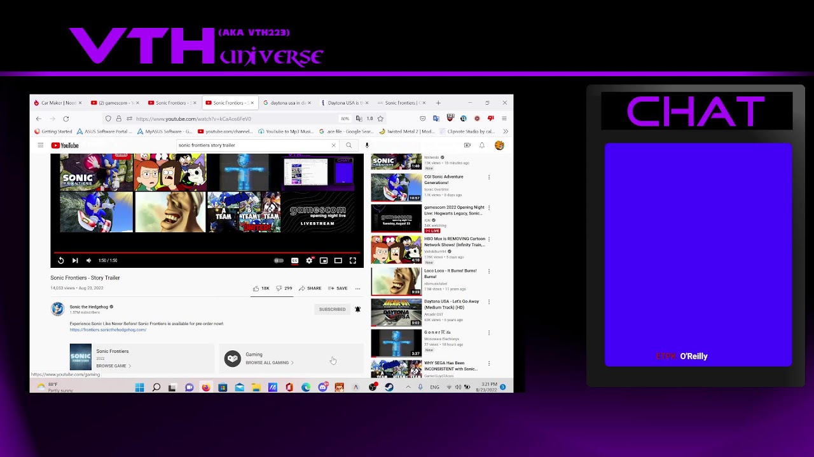Open the Sonic the Hedgehog channel name
Viewport: 814px width, 457px height.
pyautogui.click(x=89, y=307)
